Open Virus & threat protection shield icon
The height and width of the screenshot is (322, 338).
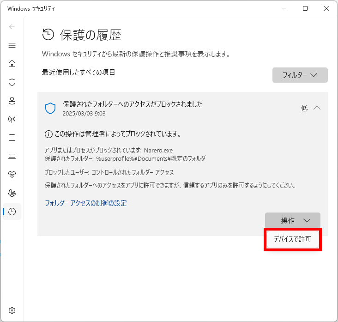point(12,82)
